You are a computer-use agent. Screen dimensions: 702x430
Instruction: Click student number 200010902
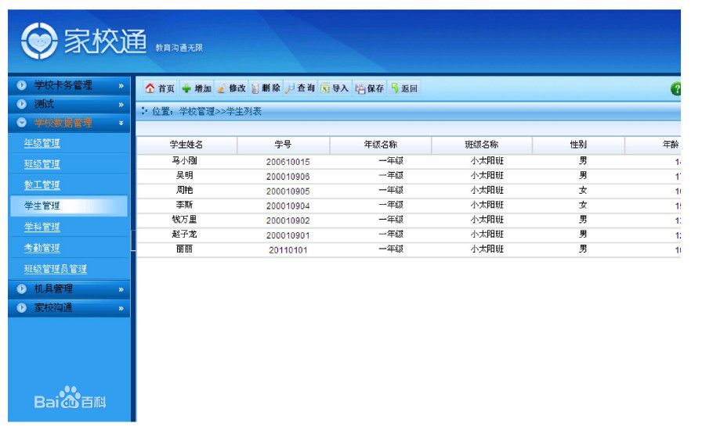pyautogui.click(x=288, y=220)
